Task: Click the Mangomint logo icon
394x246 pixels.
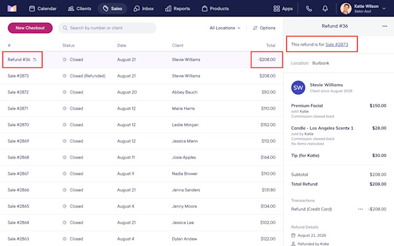Action: click(x=12, y=9)
